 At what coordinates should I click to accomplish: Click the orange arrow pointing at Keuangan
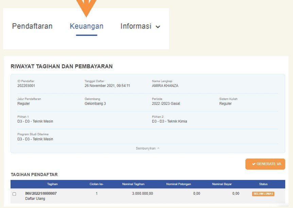(86, 7)
